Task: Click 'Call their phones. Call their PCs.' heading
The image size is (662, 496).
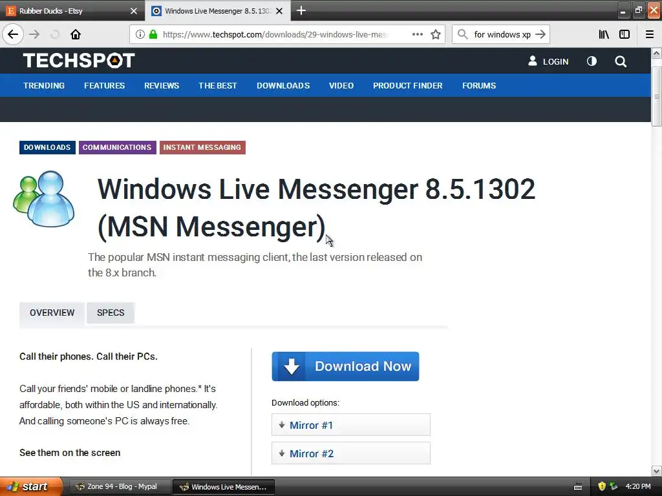Action: point(89,356)
